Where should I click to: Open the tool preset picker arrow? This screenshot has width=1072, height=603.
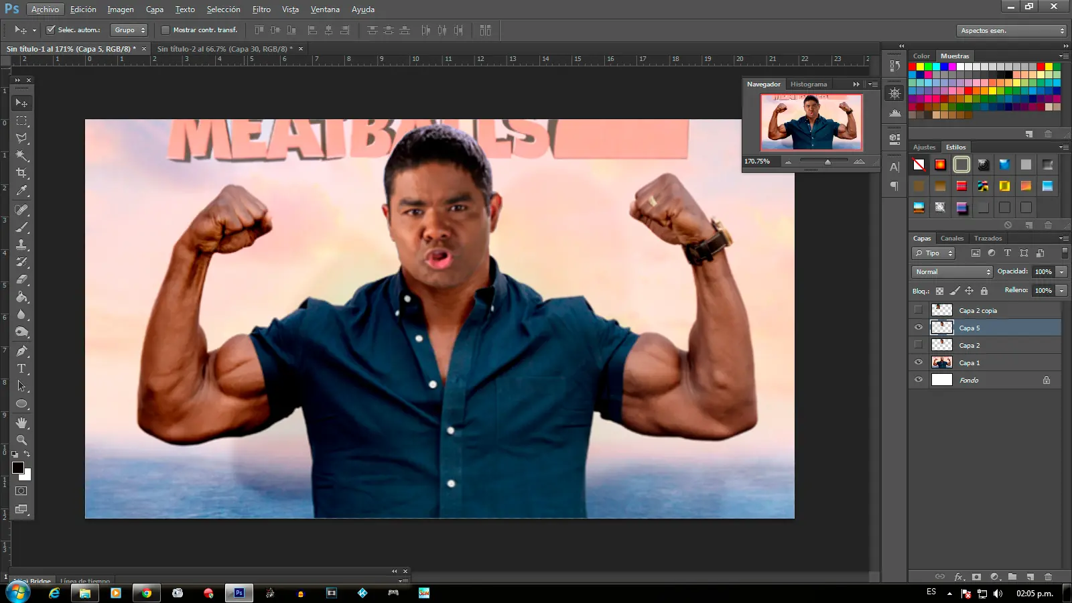pyautogui.click(x=34, y=31)
